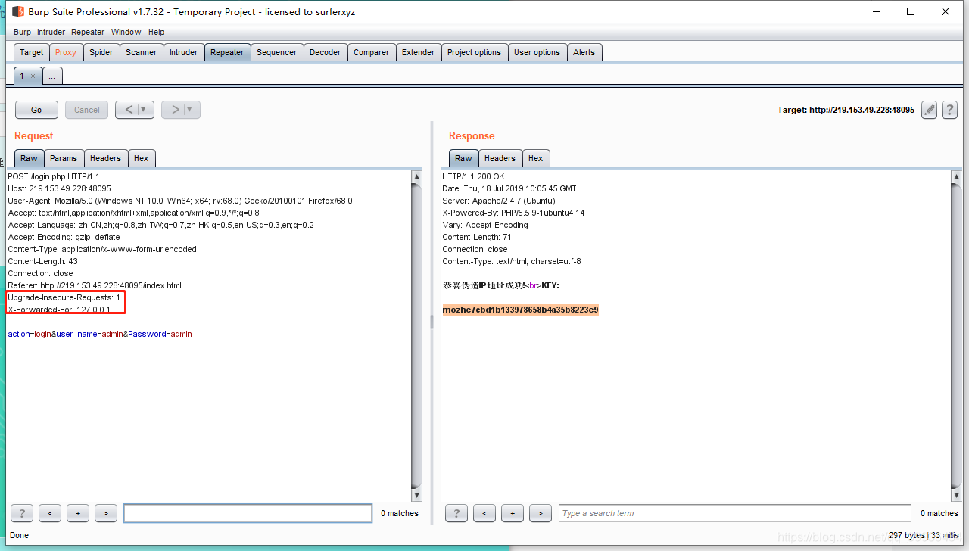This screenshot has width=969, height=551.
Task: Go back in request history
Action: [x=129, y=110]
